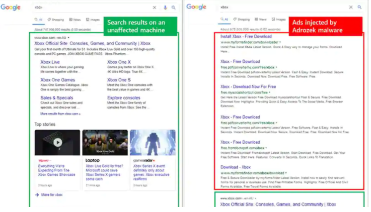Open the Xbox One S sitelink

(x=119, y=80)
